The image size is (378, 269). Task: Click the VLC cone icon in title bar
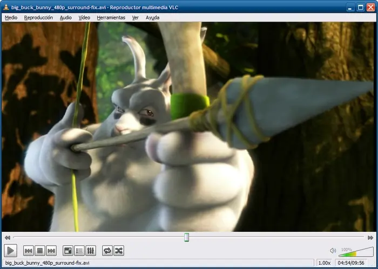pos(6,7)
